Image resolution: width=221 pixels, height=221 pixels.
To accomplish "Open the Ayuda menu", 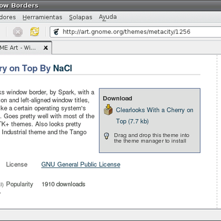I will (x=108, y=17).
